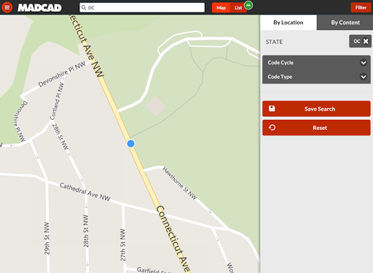This screenshot has height=273, width=373.
Task: Click the Reset button
Action: click(316, 128)
